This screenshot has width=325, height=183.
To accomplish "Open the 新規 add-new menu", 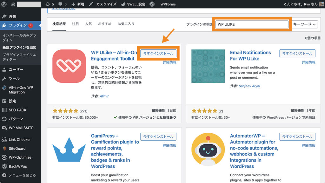I will 78,4.
